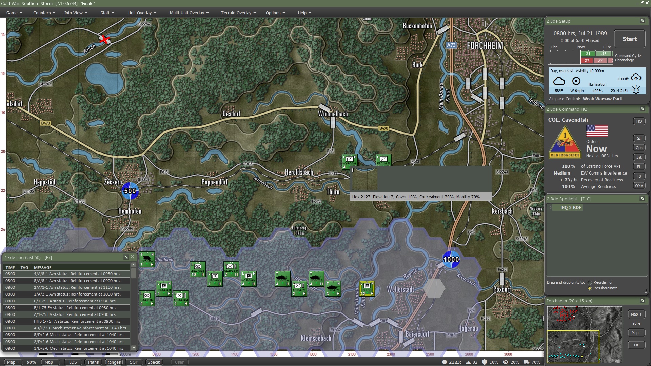Zoom in with minimap Map + button

(x=636, y=314)
